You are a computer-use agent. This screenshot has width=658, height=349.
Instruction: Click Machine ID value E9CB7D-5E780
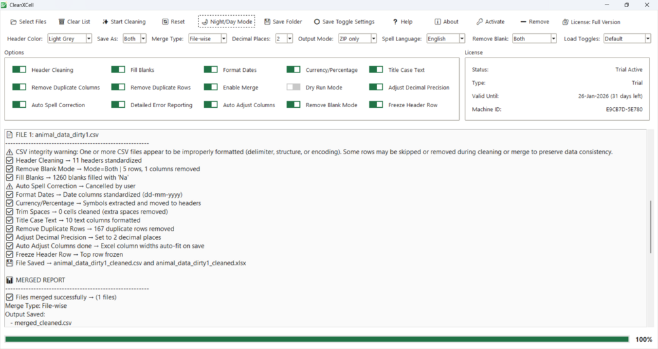tap(624, 109)
